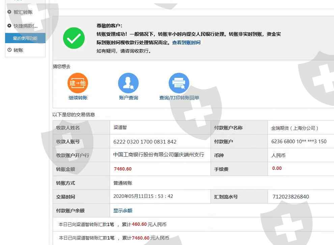Click the blue 账户查询 person icon
The image size is (334, 245).
coord(128,83)
